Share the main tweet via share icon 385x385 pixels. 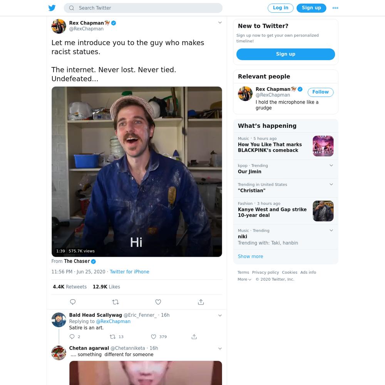(x=201, y=302)
